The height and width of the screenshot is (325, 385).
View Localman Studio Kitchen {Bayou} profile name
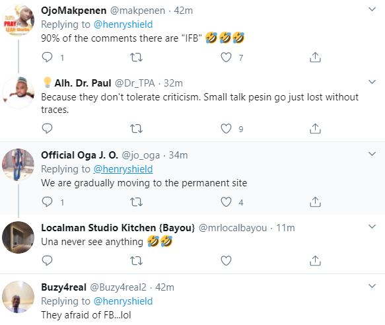118,228
